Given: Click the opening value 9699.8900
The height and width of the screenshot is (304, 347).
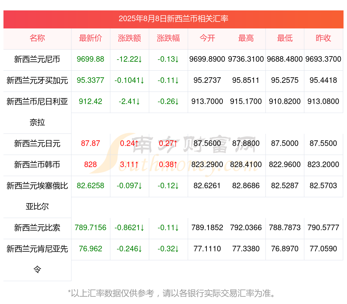Looking at the screenshot, I should [x=207, y=59].
